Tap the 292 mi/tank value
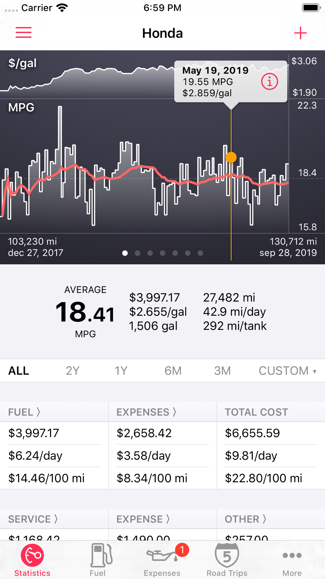 coord(235,326)
